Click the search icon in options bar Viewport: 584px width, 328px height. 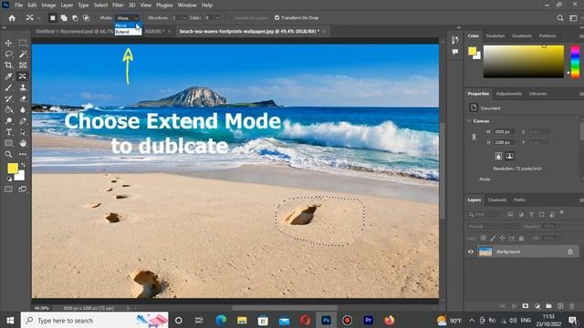(559, 18)
